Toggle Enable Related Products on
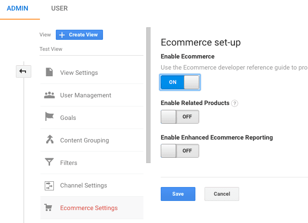The image size is (308, 223). click(x=180, y=117)
